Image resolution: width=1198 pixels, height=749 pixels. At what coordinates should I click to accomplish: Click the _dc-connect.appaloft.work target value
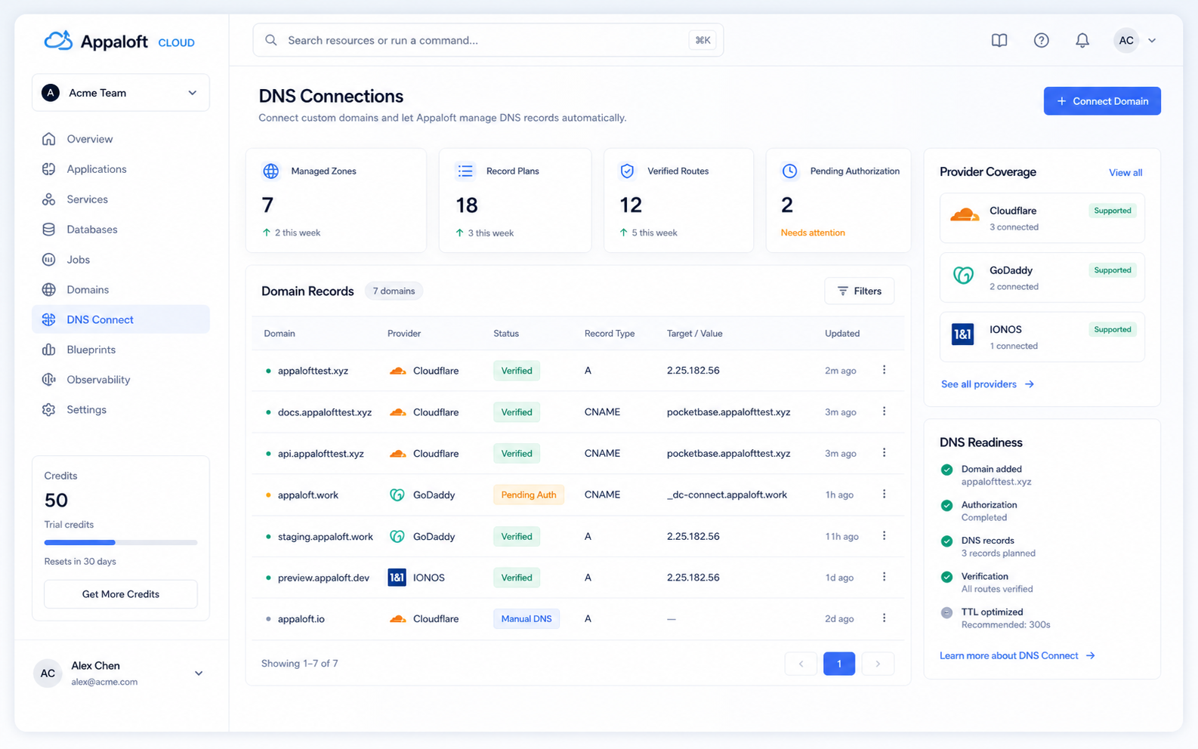[727, 495]
